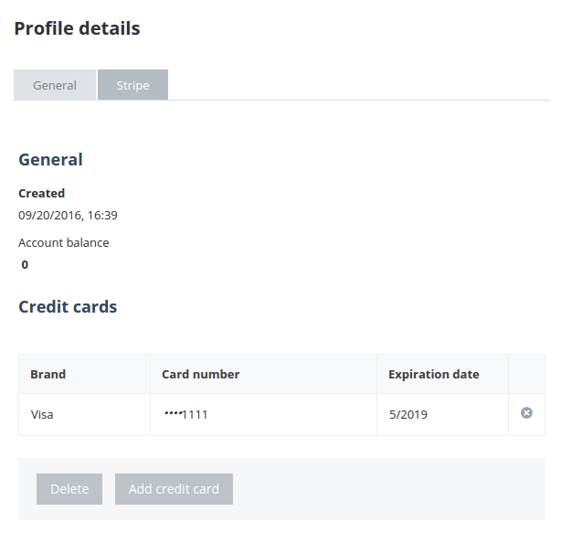Viewport: 572px width, 543px height.
Task: Click the General section heading
Action: pos(51,160)
